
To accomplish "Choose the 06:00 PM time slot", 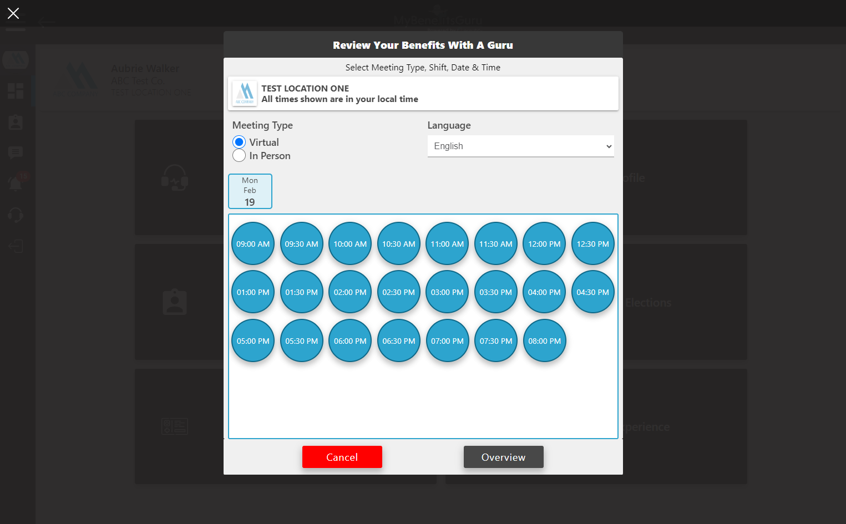I will [350, 341].
